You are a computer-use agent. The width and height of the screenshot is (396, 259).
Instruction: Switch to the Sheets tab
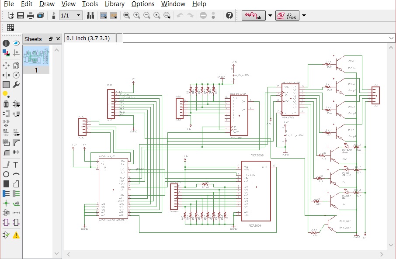click(33, 38)
